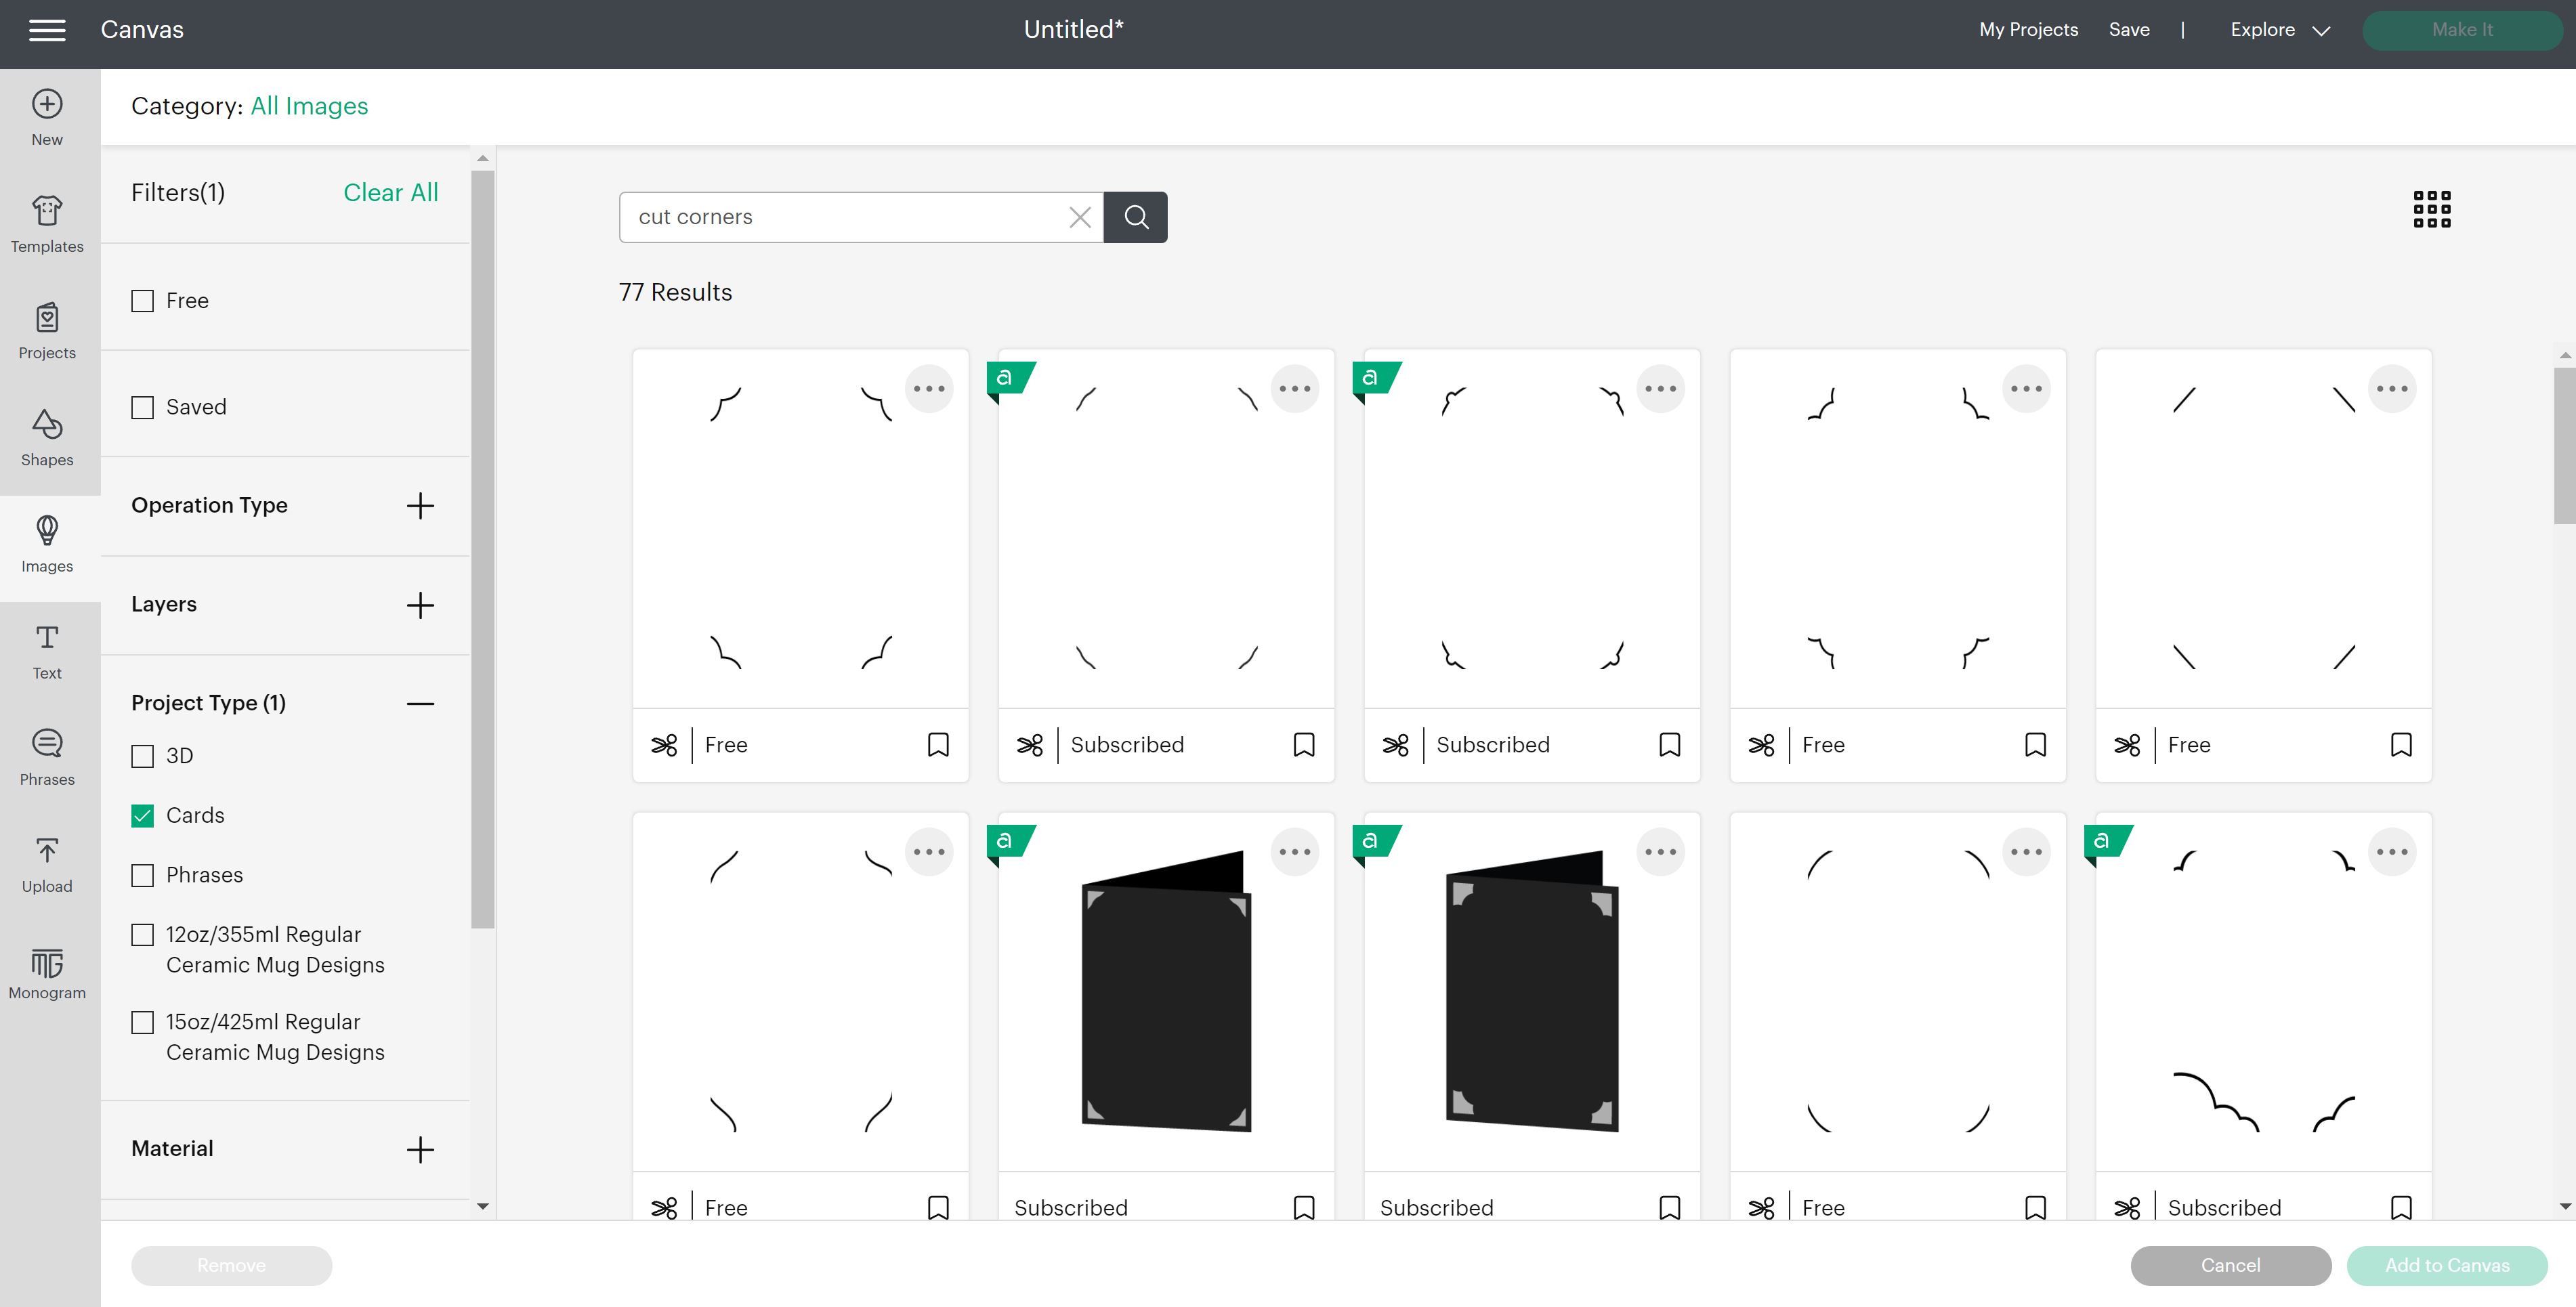Collapse the Project Type section
This screenshot has width=2576, height=1307.
tap(420, 704)
